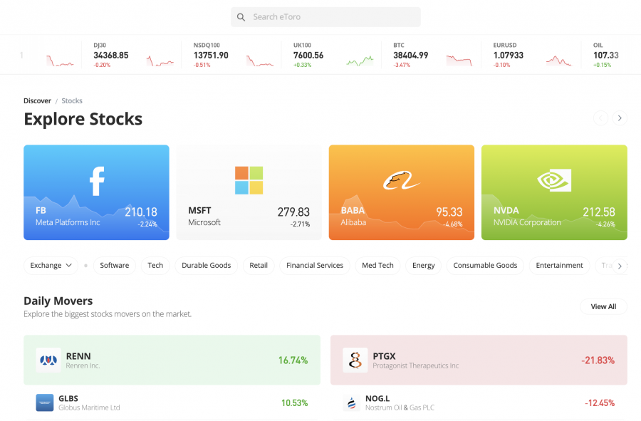
Task: Filter by Med Tech category
Action: pyautogui.click(x=377, y=265)
